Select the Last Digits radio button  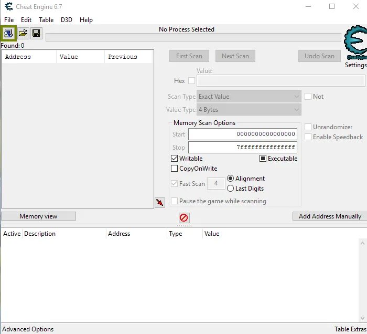point(230,189)
